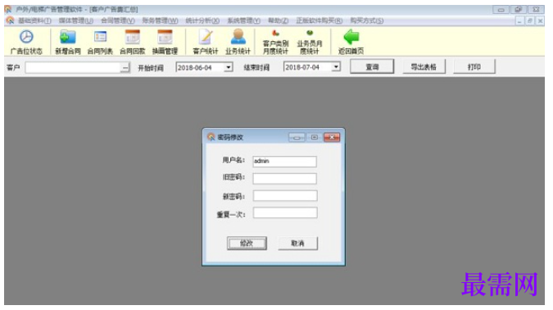Image resolution: width=553 pixels, height=310 pixels.
Task: Open 客户类别月度统计 toolbar icon
Action: coord(275,34)
